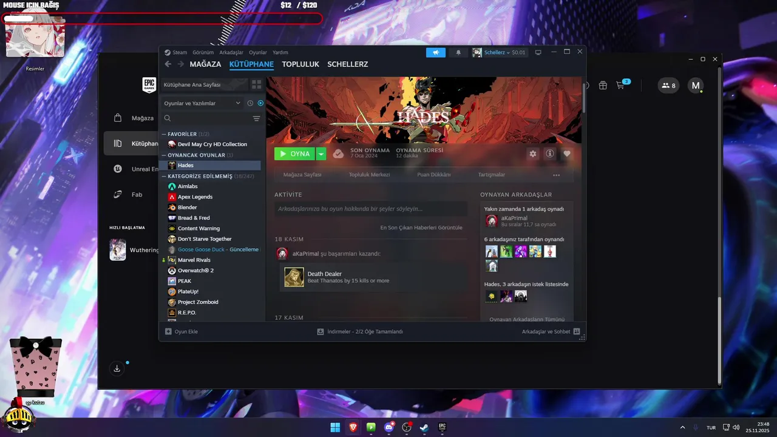Click green OYNA play button
777x437 pixels.
click(x=294, y=154)
